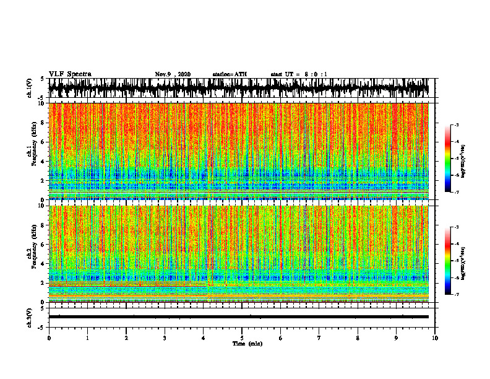This screenshot has width=490, height=379.
Task: Click time axis tick label "5"
Action: pos(242,338)
